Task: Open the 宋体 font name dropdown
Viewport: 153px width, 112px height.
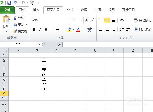Action: (x=69, y=20)
